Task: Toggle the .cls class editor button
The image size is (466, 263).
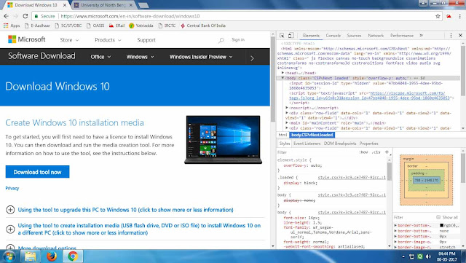Action: coord(376,152)
